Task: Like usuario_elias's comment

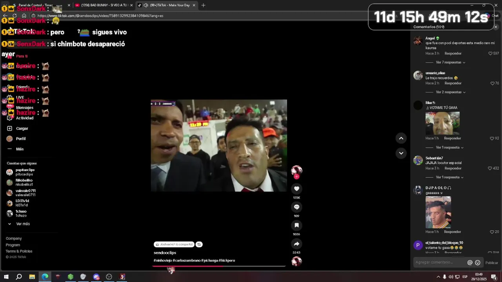Action: 492,83
